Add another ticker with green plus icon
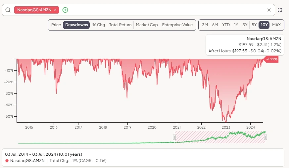Image resolution: width=289 pixels, height=168 pixels. point(65,10)
